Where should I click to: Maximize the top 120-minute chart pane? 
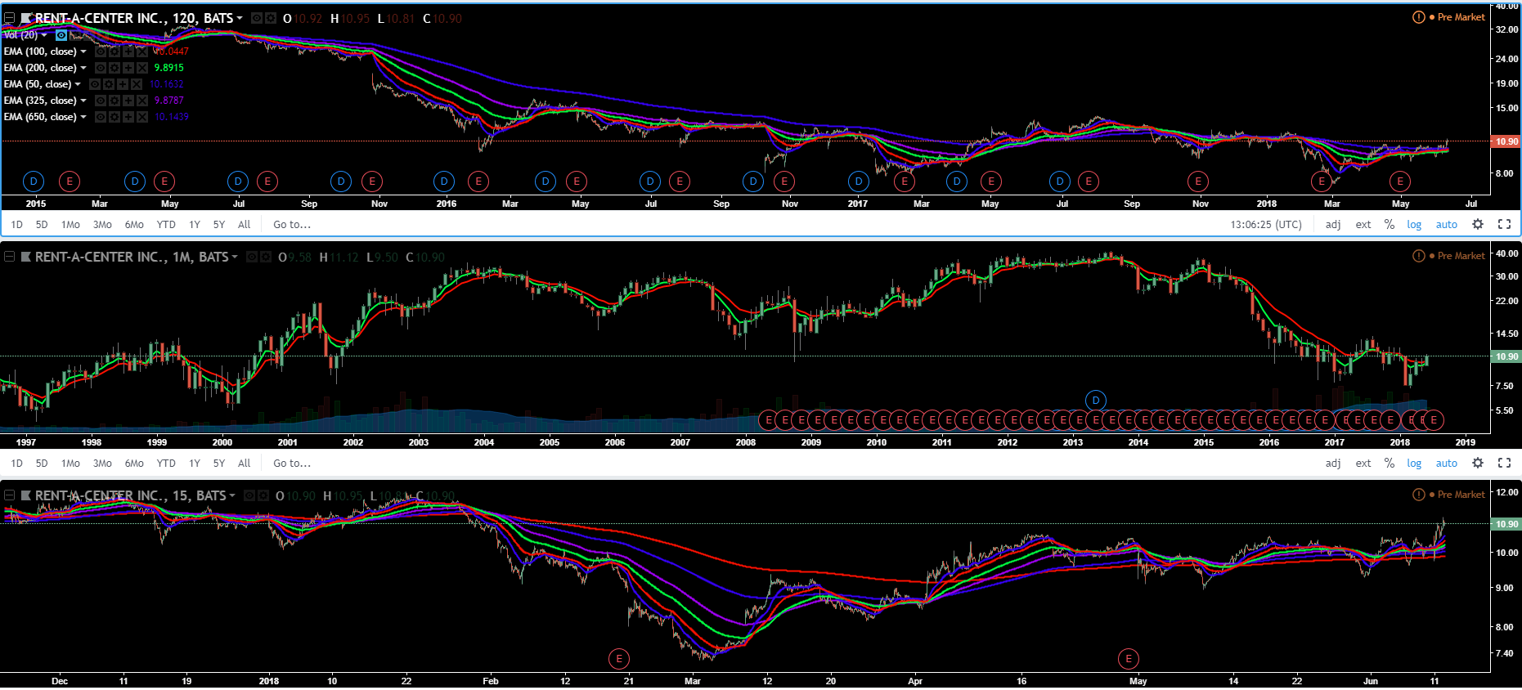click(1504, 224)
